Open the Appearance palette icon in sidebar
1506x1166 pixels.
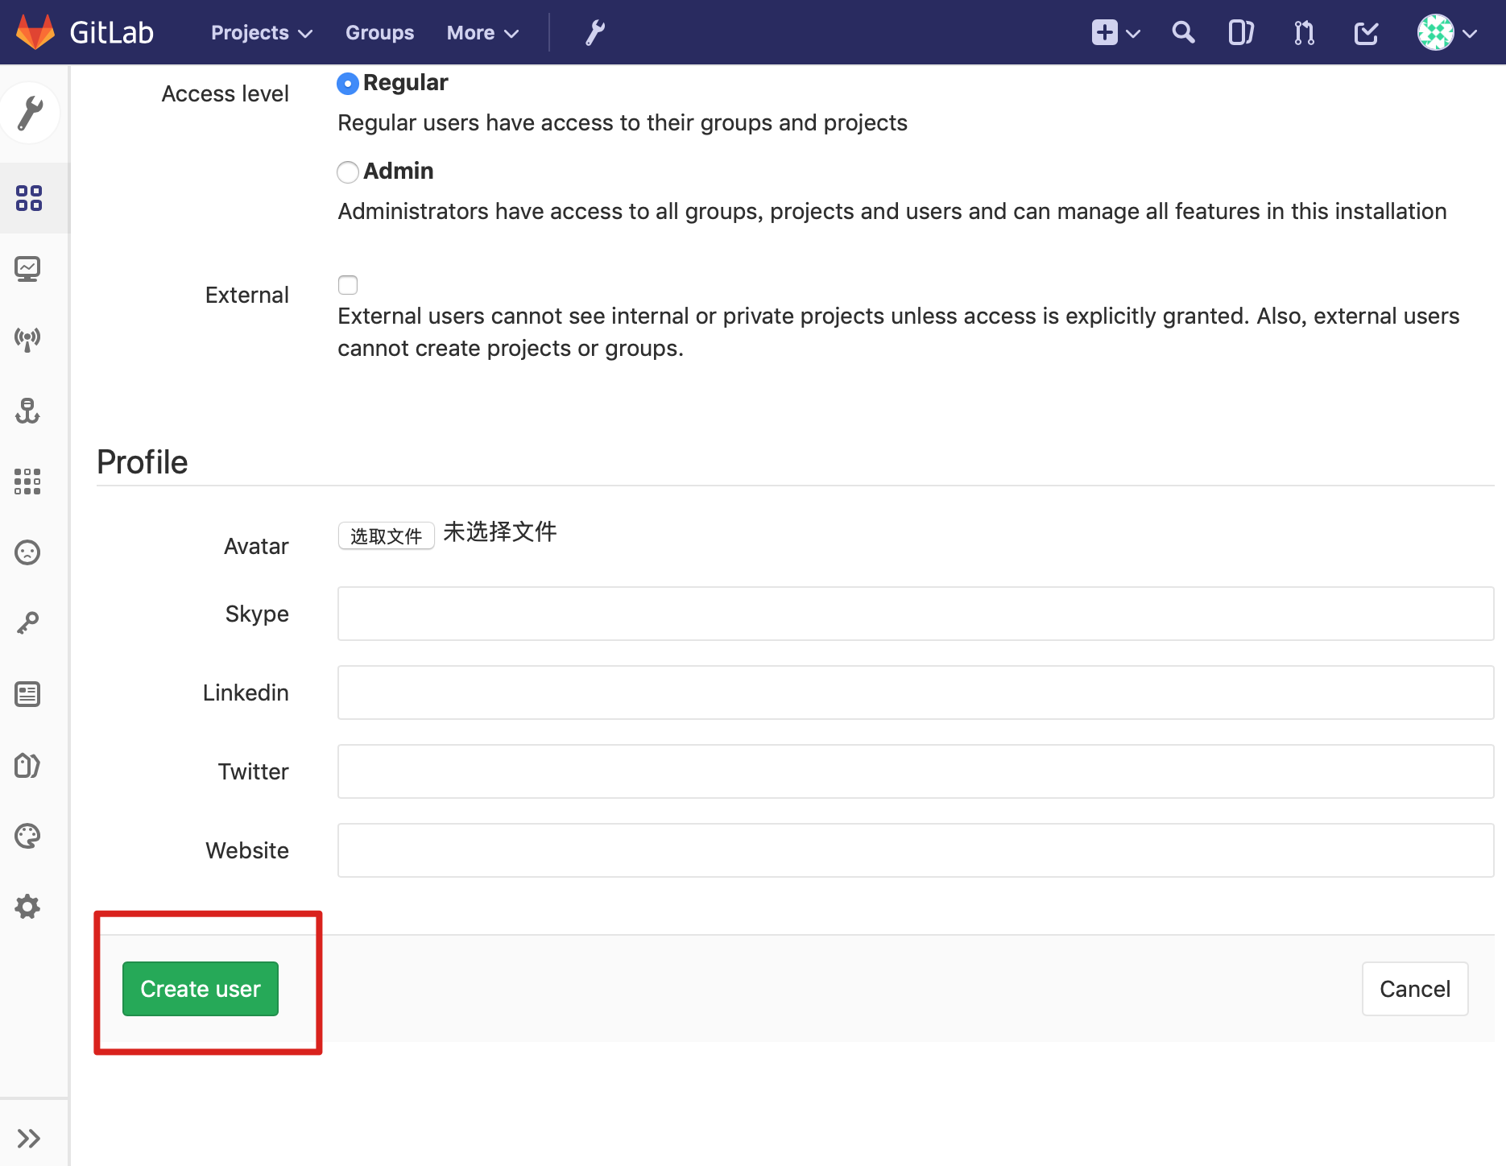coord(28,836)
